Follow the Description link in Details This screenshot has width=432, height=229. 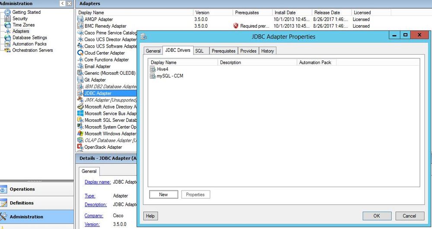click(96, 204)
